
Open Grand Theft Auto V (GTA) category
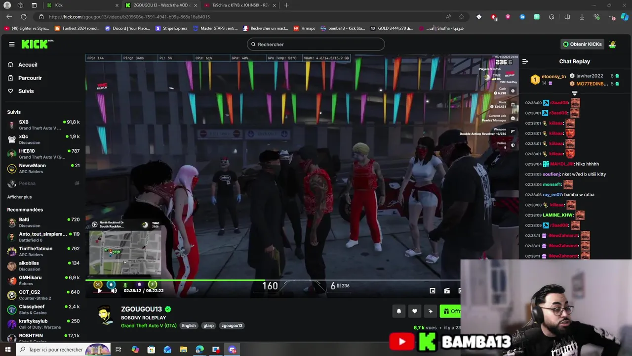149,326
